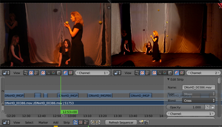This screenshot has width=222, height=127.
Task: Select DNxHD_00386.mov strip in timeline
Action: pyautogui.click(x=84, y=103)
